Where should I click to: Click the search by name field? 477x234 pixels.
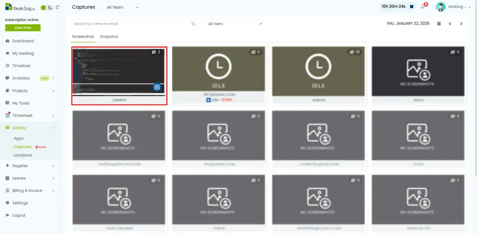pyautogui.click(x=130, y=24)
